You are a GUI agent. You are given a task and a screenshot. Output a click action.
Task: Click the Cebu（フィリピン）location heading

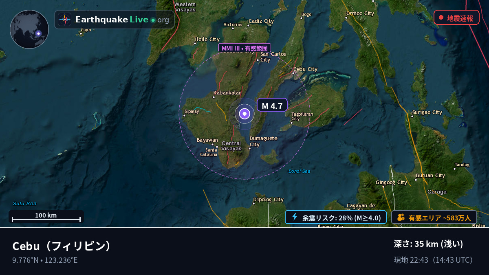click(62, 246)
